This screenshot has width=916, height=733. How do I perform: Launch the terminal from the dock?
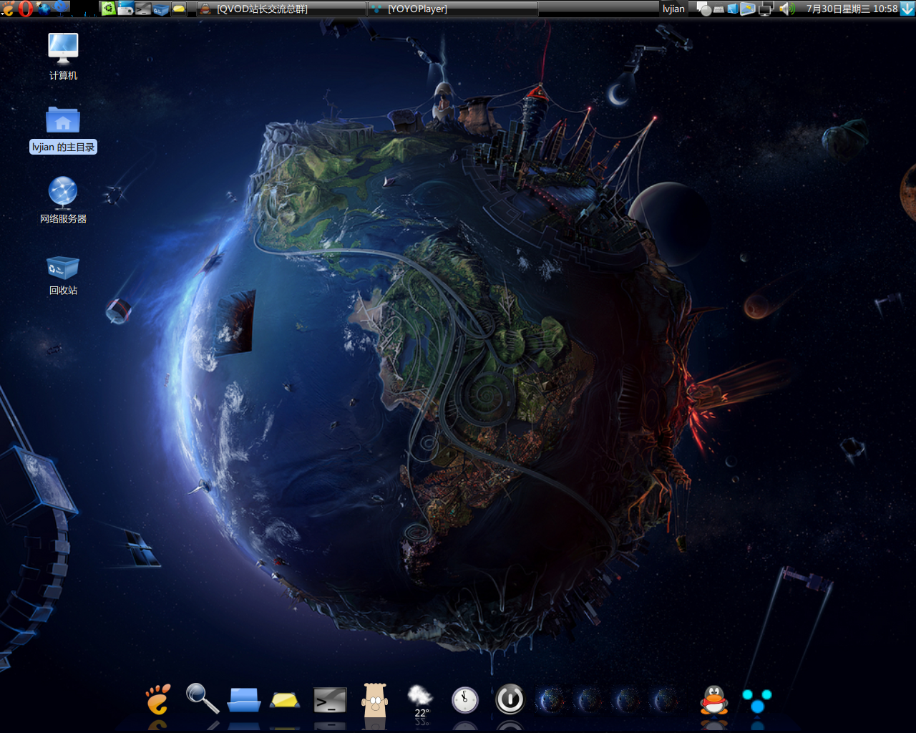(330, 700)
